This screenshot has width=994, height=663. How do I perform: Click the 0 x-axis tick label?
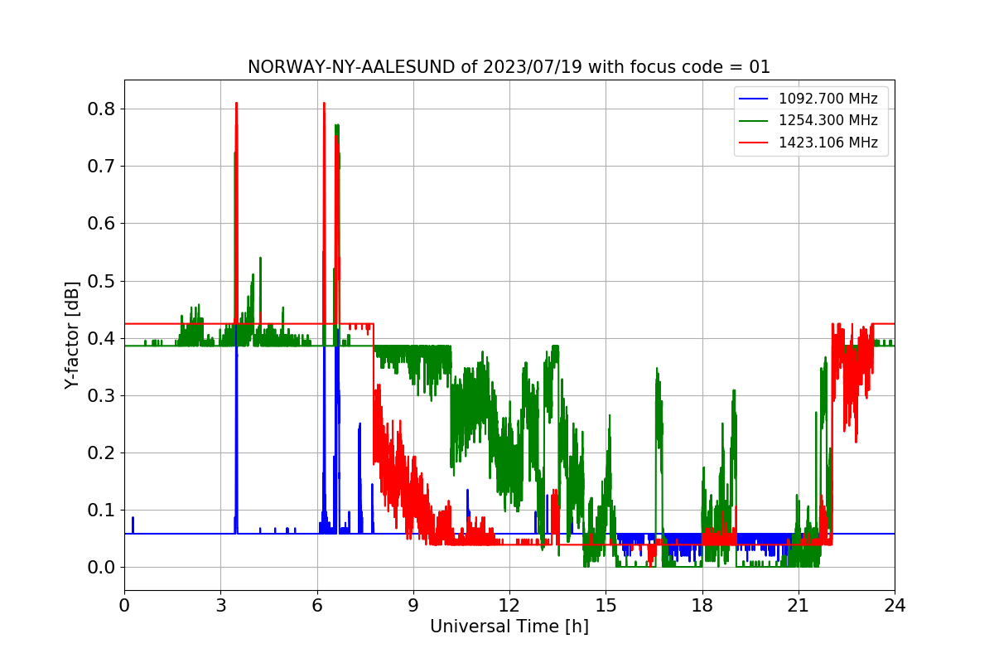tap(124, 605)
